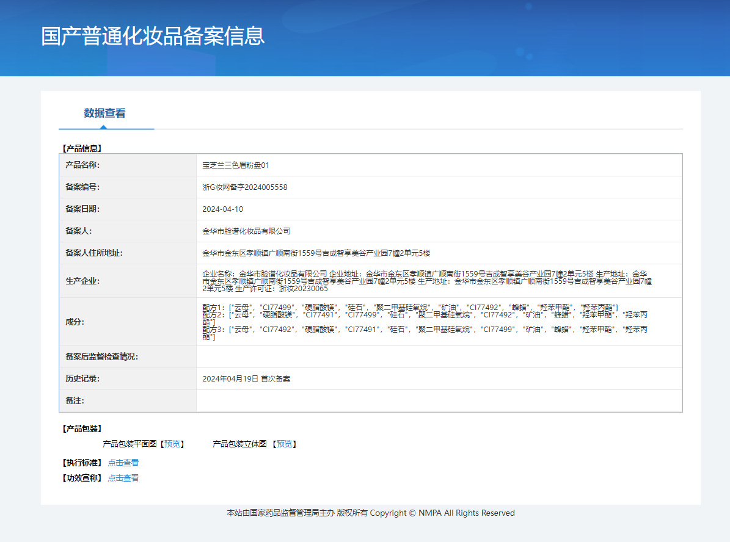Viewport: 730px width, 542px height.
Task: Select filing number 浙G妆网备字2024005558
Action: [x=245, y=187]
